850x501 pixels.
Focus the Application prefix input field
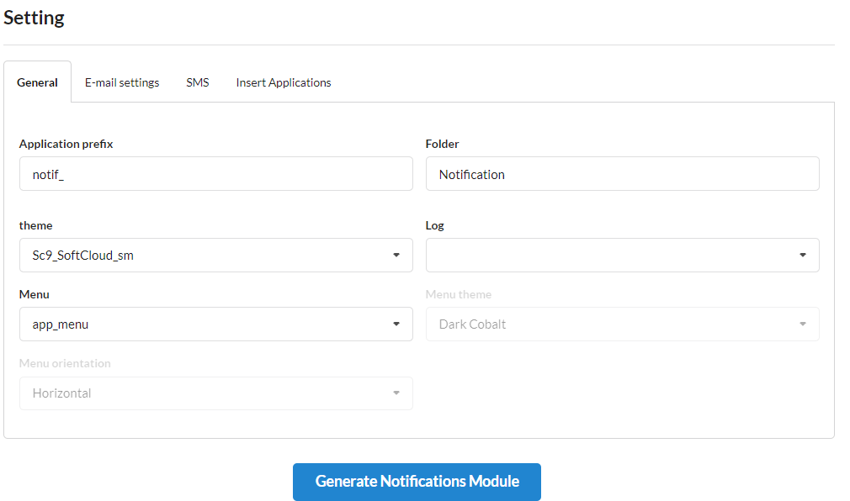click(x=215, y=174)
